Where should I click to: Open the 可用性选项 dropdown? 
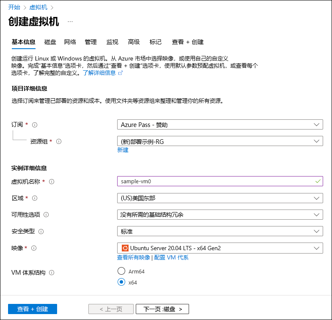220,215
